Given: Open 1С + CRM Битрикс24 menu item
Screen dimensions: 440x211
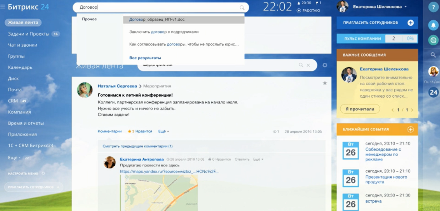Looking at the screenshot, I should 31,146.
